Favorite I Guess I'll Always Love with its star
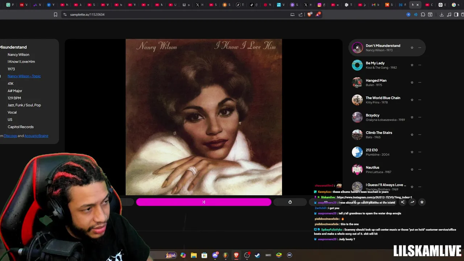464x261 pixels. point(412,187)
